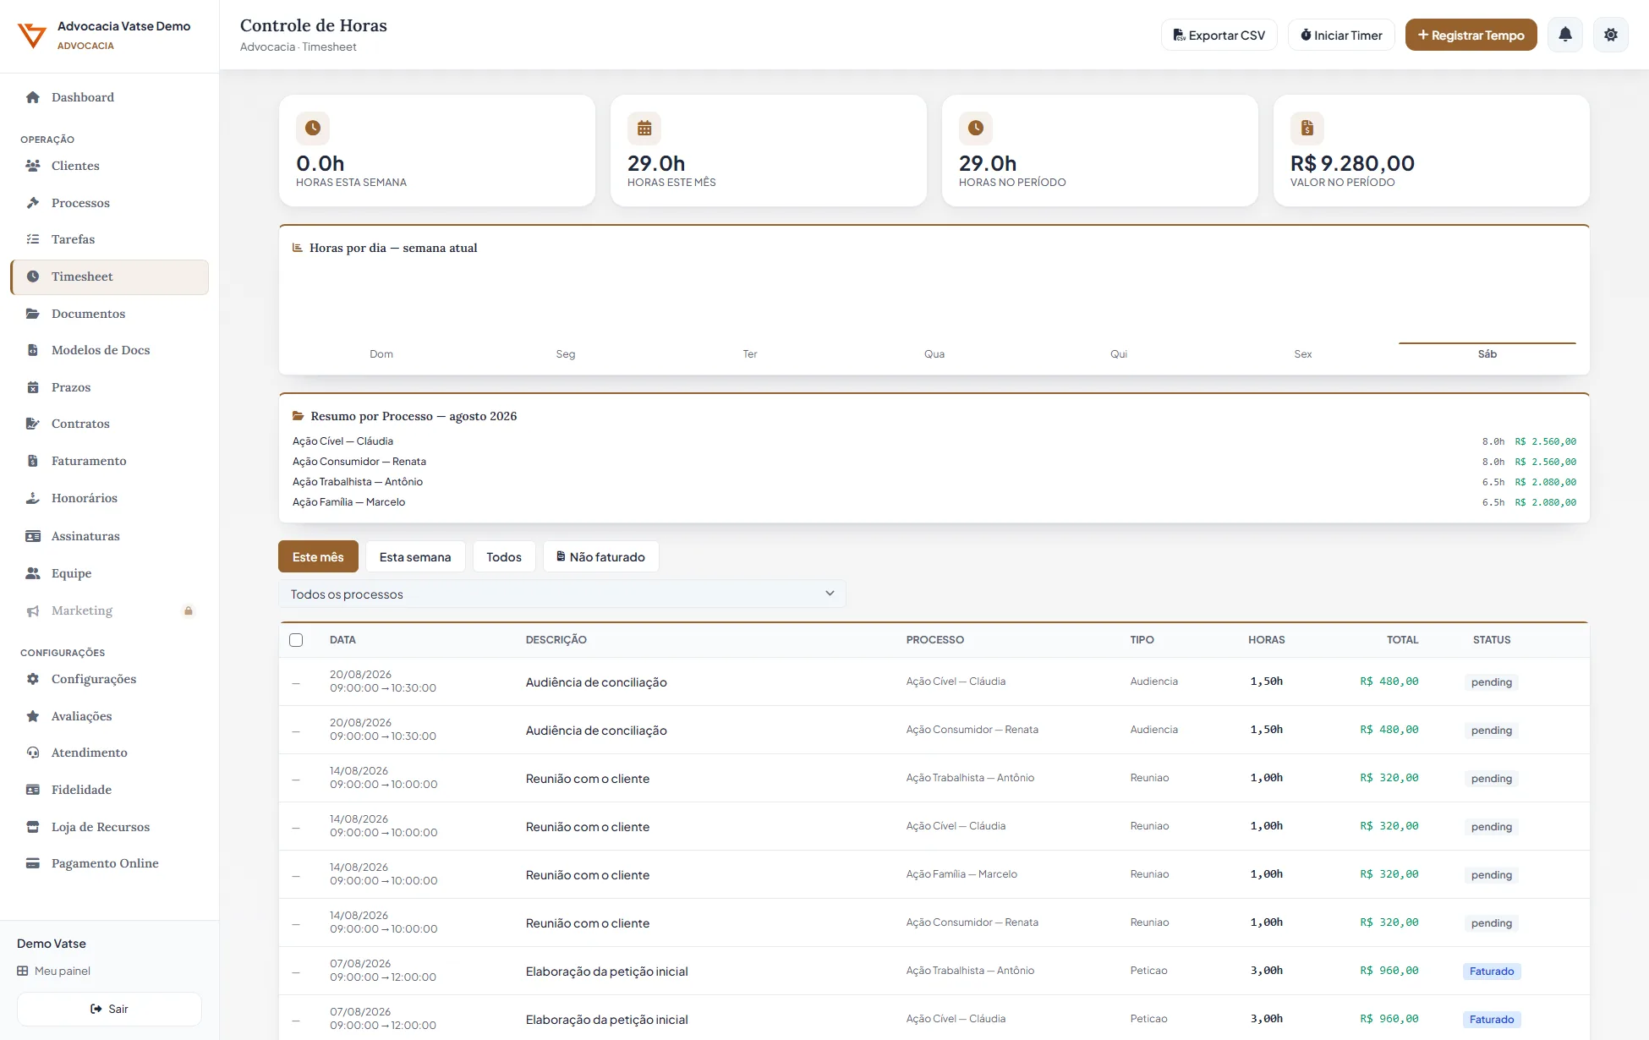Screen dimensions: 1649x1040
Task: Click the Ação Família — Marcelo summary row
Action: (x=934, y=502)
